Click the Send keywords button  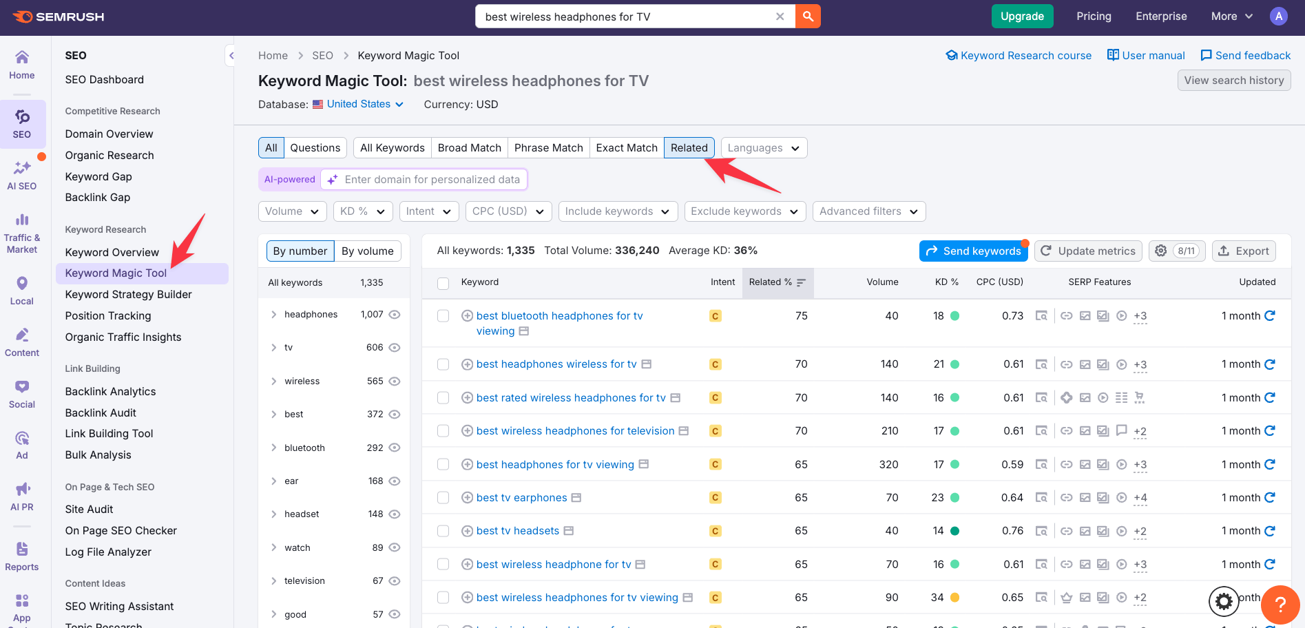click(973, 251)
